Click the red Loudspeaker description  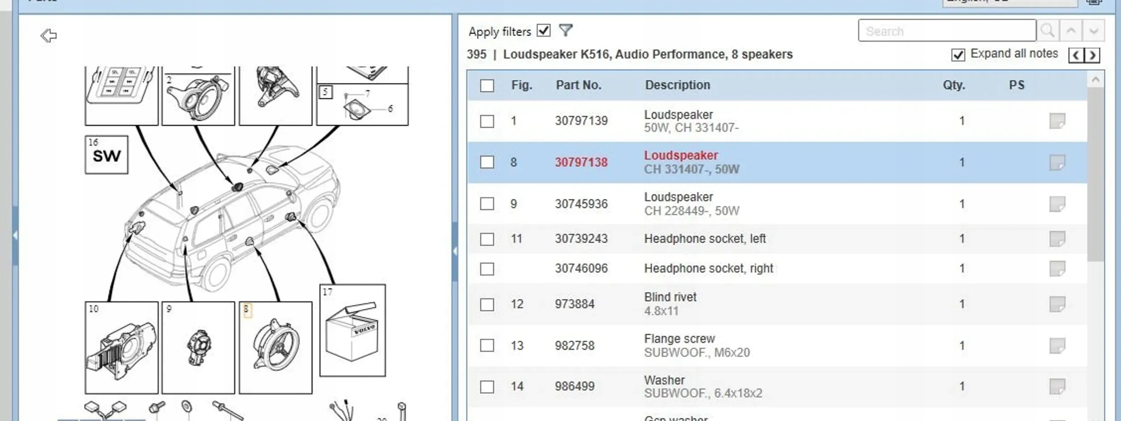[681, 155]
